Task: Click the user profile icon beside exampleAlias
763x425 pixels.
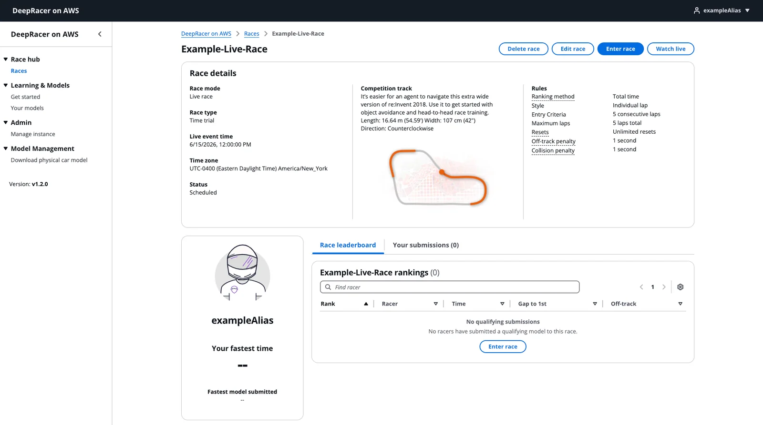Action: tap(697, 10)
